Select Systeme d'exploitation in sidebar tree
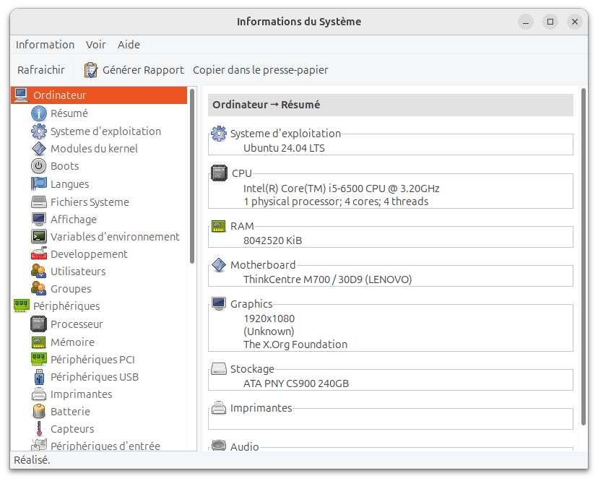 (105, 131)
